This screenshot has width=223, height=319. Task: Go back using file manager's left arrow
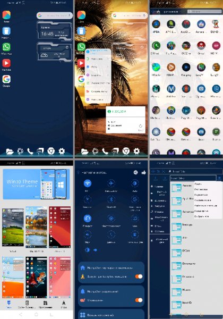click(x=156, y=178)
